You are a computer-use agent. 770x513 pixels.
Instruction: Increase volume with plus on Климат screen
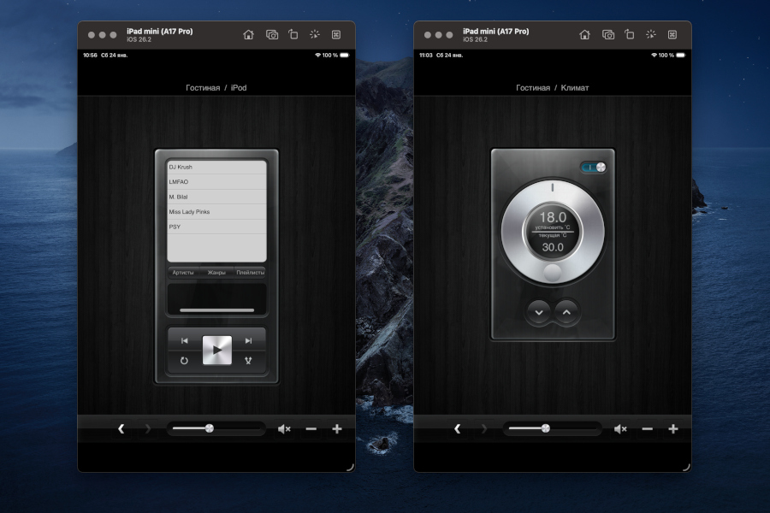[x=673, y=429]
